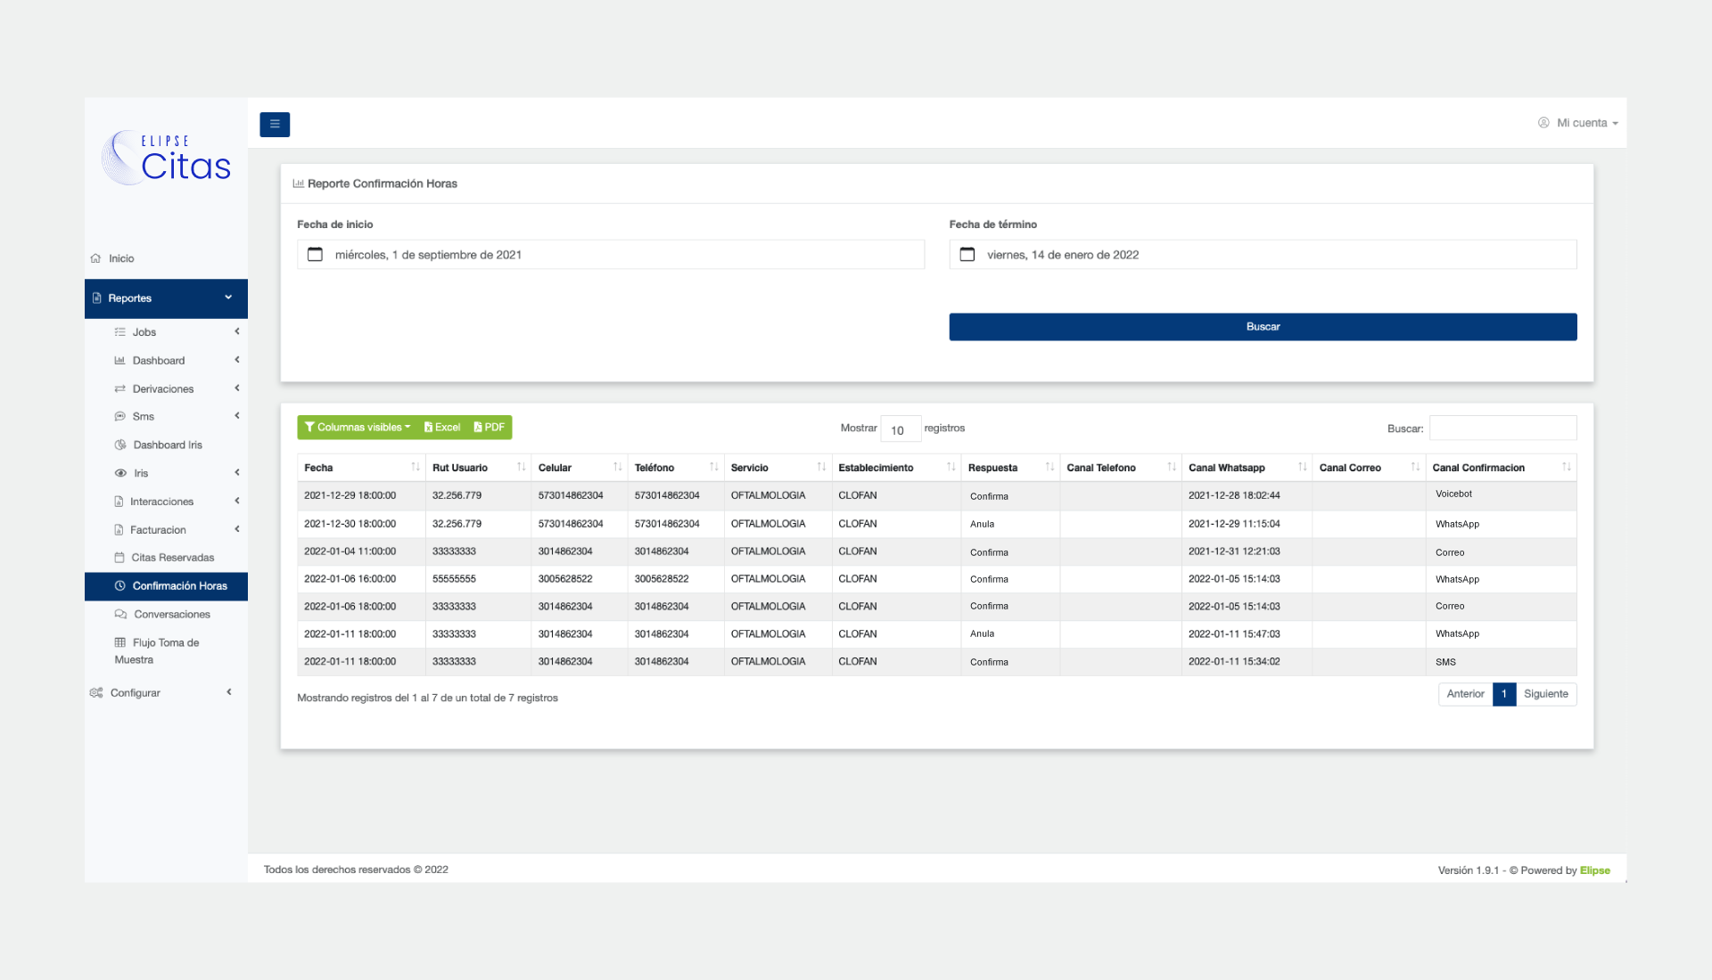Click the Conversaciones chat icon
Image resolution: width=1712 pixels, height=980 pixels.
(120, 615)
